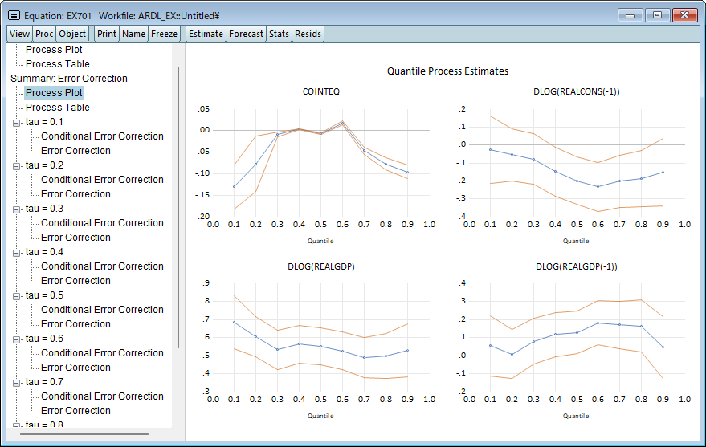Maximize the EX701 equation window
706x447 pixels.
click(x=657, y=15)
